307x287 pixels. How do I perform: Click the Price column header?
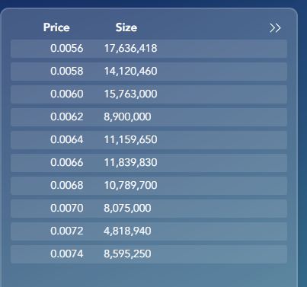pyautogui.click(x=56, y=27)
